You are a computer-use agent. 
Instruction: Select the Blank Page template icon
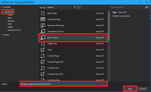[x=43, y=13]
